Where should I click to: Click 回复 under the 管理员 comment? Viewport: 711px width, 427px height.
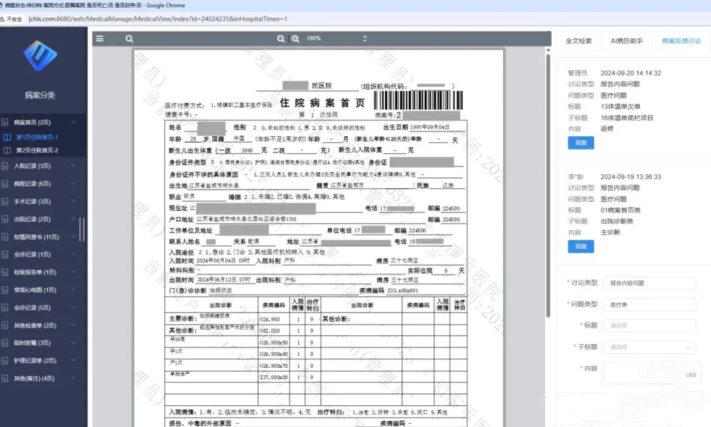581,143
